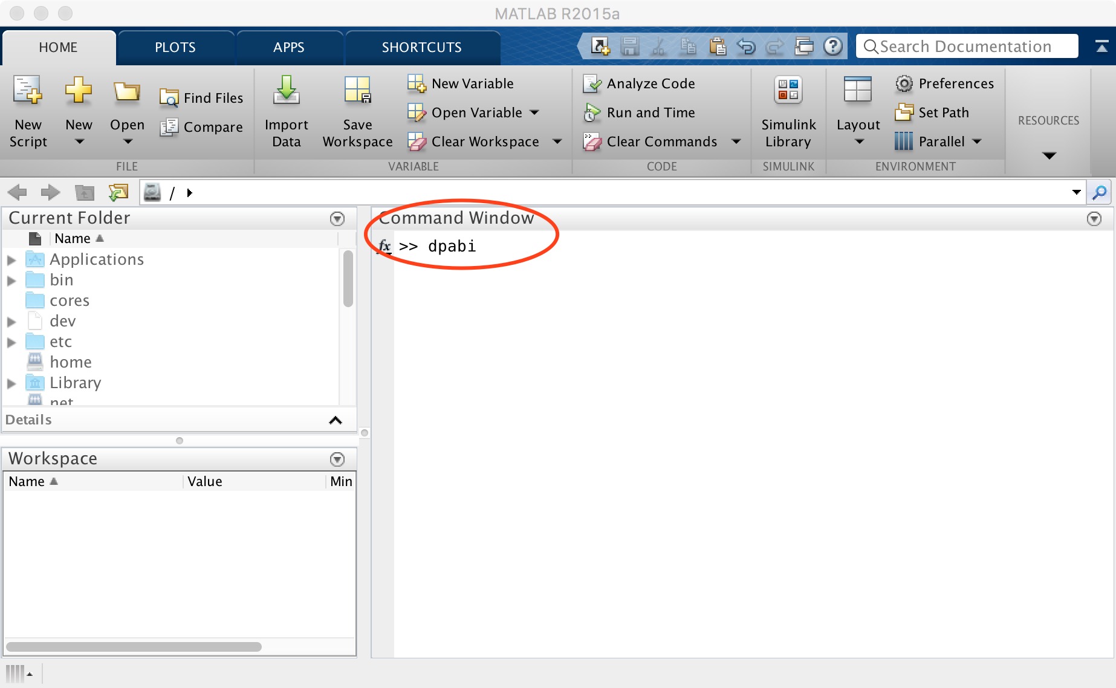Screen dimensions: 1116x688
Task: Expand the Library folder
Action: (x=11, y=383)
